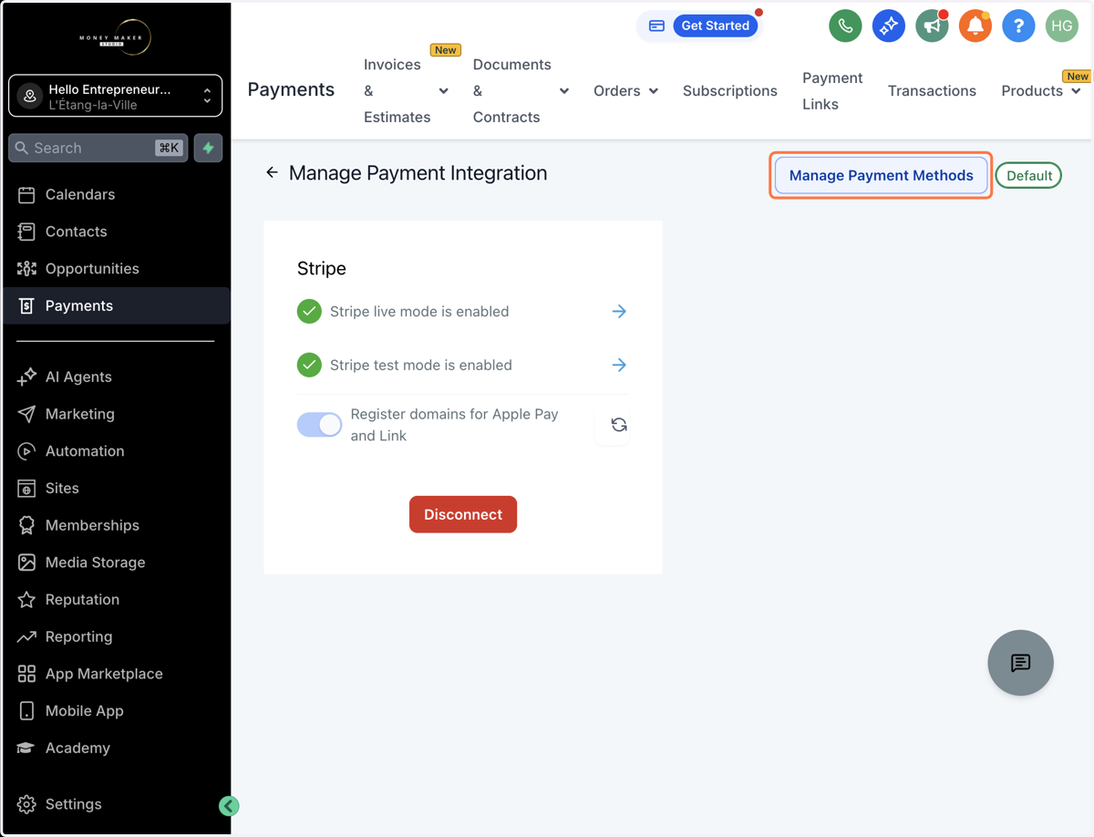
Task: Open the HG user avatar menu
Action: click(1062, 26)
